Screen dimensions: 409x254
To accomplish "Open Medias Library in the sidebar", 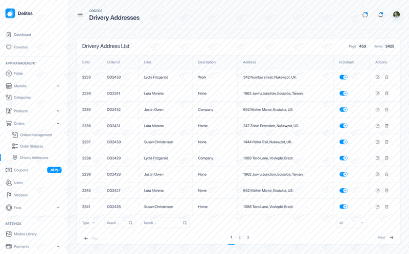I will (21, 234).
